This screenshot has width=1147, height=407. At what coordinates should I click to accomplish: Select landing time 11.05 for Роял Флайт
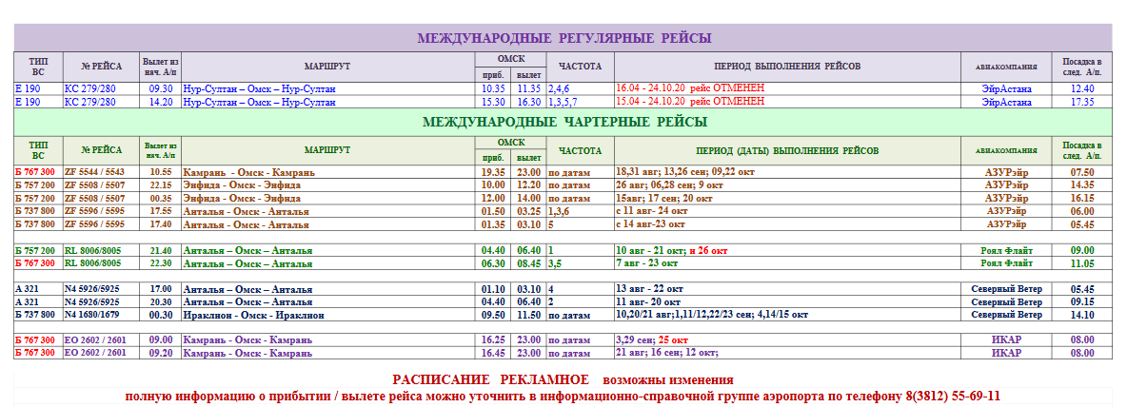pyautogui.click(x=1082, y=263)
